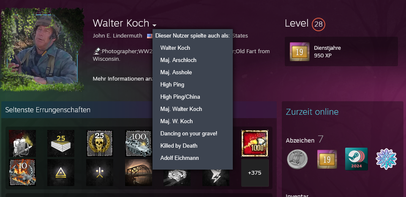
Task: Click the level 28 circle
Action: point(319,24)
